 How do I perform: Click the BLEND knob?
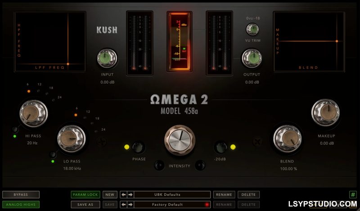pos(288,139)
